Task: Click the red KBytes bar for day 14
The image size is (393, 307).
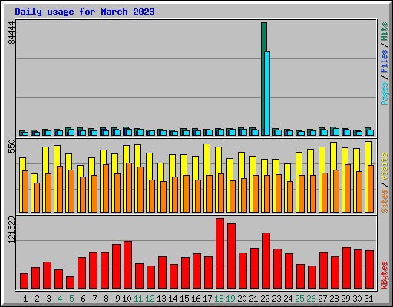Action: [x=173, y=276]
